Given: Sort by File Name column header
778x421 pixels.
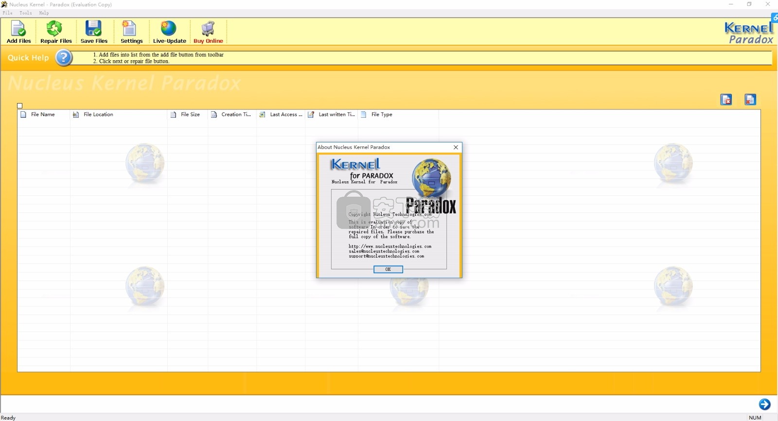Looking at the screenshot, I should [43, 115].
